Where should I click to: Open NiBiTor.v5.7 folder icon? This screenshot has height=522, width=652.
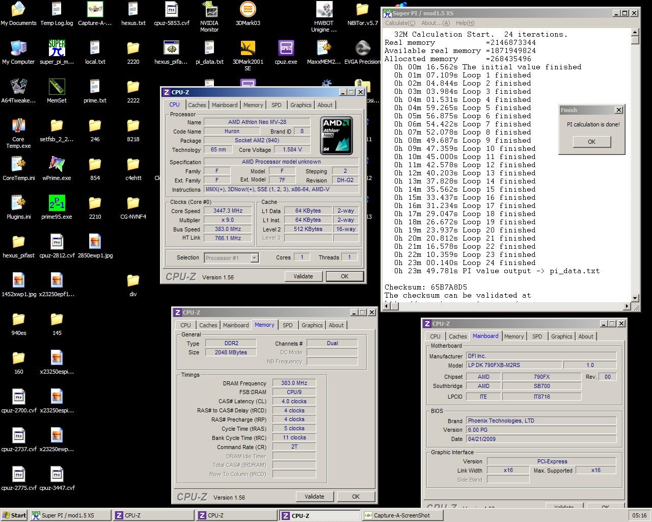363,14
